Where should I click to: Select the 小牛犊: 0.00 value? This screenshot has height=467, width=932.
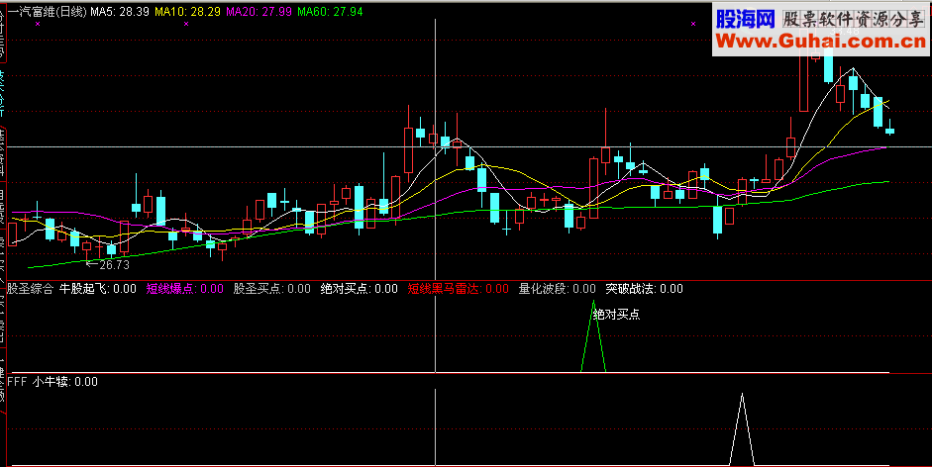pyautogui.click(x=65, y=382)
